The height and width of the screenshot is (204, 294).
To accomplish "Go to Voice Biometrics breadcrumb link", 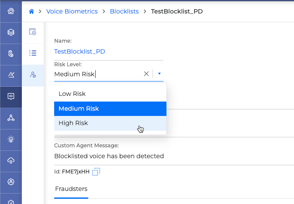I will 72,11.
